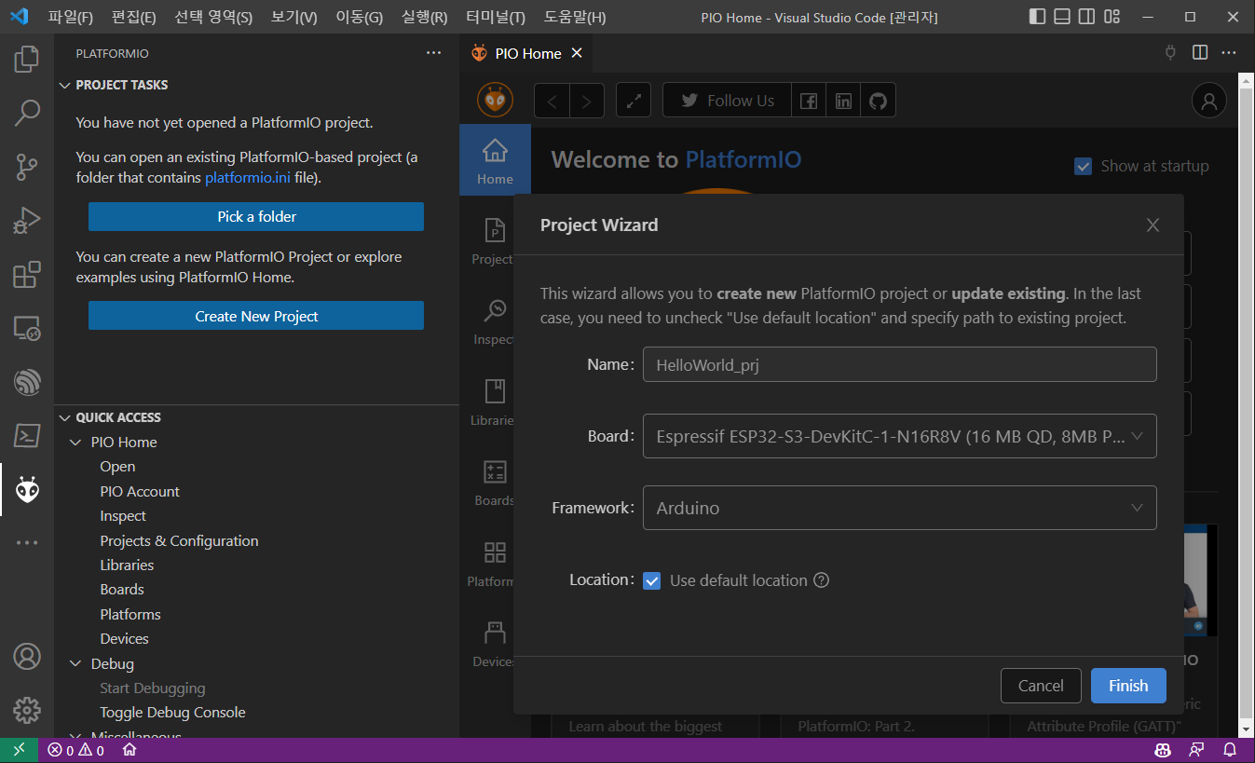Open the Accounts icon in activity bar
Image resolution: width=1255 pixels, height=763 pixels.
27,656
